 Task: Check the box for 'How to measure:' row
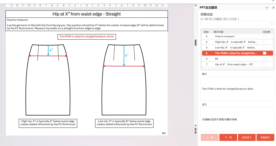264,36
